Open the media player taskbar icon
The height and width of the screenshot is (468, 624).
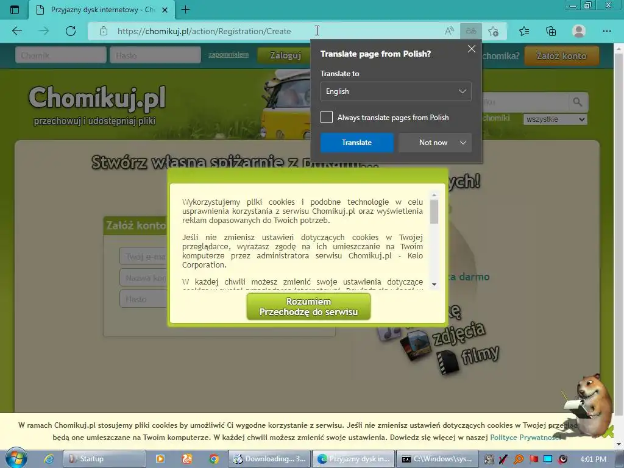160,459
